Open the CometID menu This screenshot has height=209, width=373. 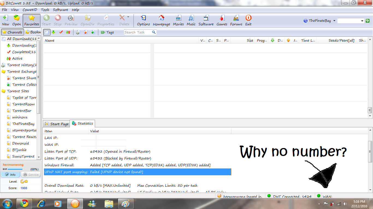pyautogui.click(x=30, y=10)
